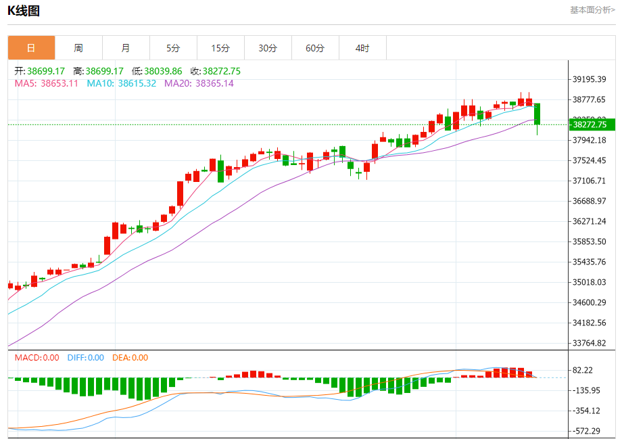Click the MACD:0.00 indicator label

click(x=37, y=358)
